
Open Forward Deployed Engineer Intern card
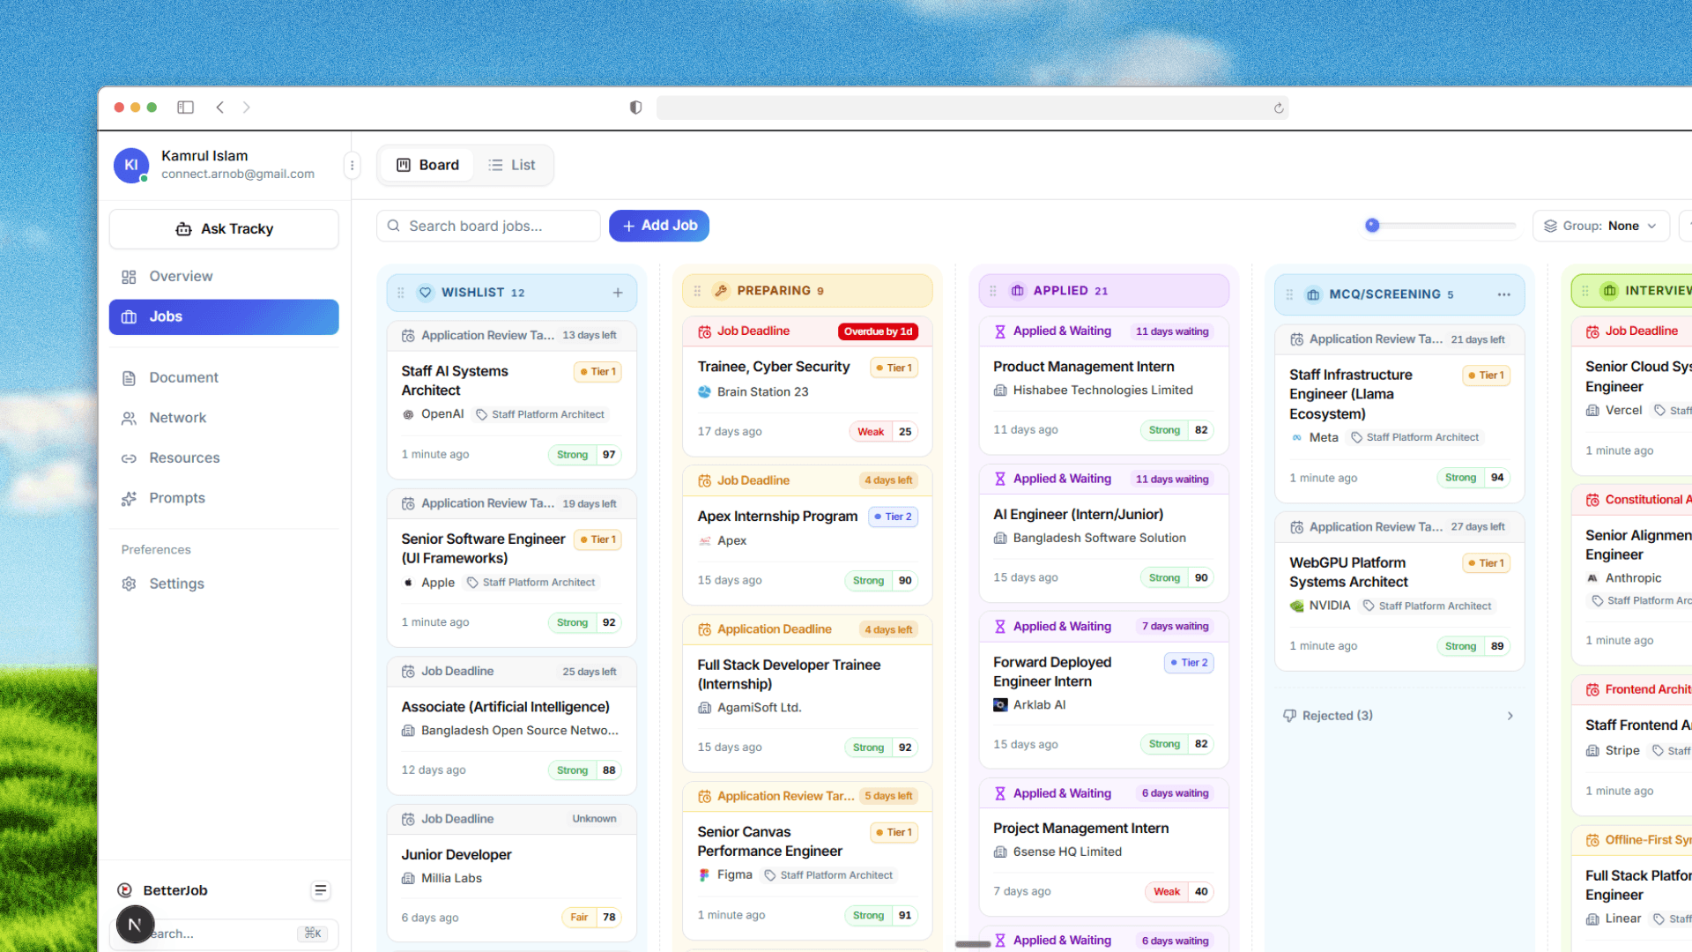point(1103,689)
